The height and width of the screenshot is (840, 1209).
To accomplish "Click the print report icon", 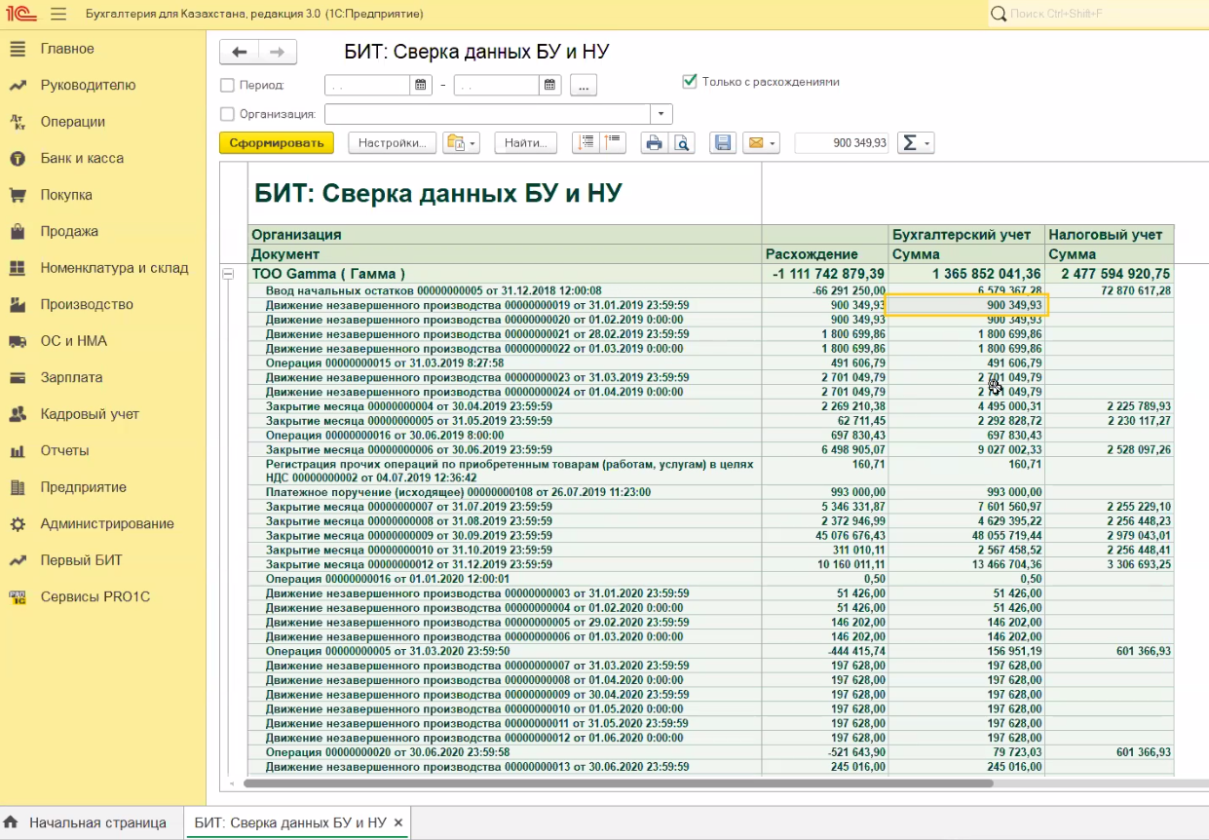I will coord(654,143).
